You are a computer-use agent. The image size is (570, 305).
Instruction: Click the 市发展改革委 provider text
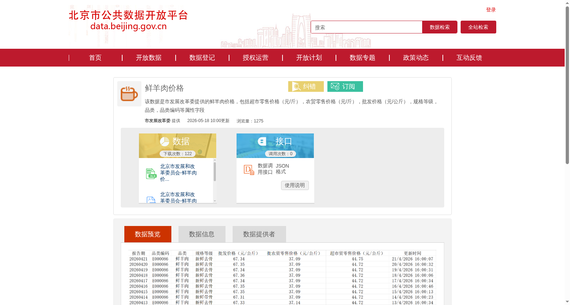click(x=157, y=121)
